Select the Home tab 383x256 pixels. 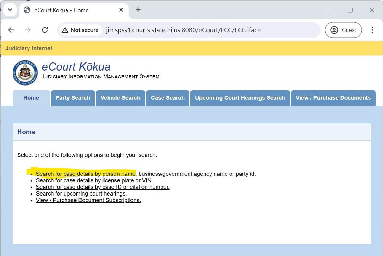coord(31,98)
